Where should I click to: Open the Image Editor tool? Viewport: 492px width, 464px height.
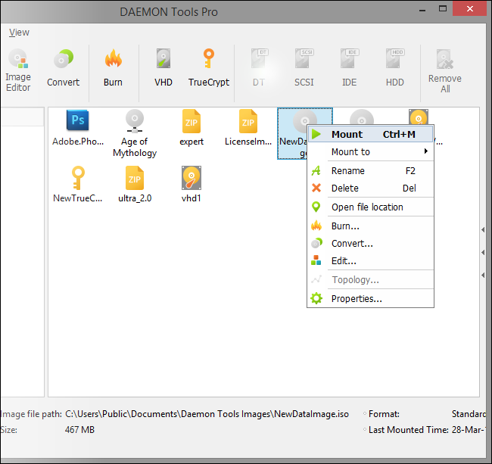point(18,70)
